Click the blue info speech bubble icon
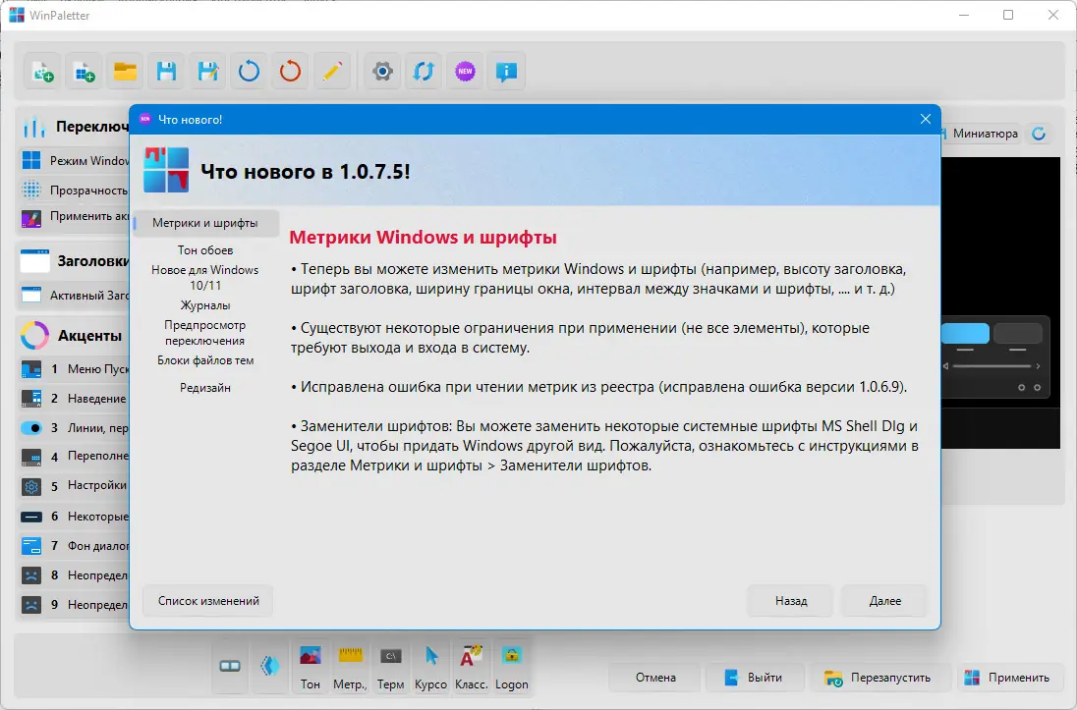Viewport: 1077px width, 710px height. (x=506, y=72)
